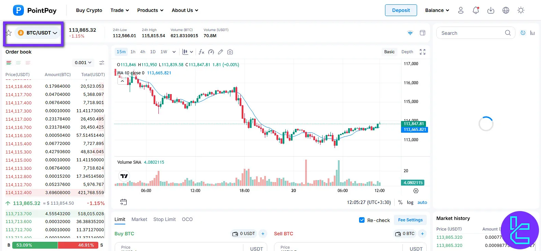This screenshot has height=251, width=541.
Task: Toggle the percent change view icon
Action: [x=523, y=33]
